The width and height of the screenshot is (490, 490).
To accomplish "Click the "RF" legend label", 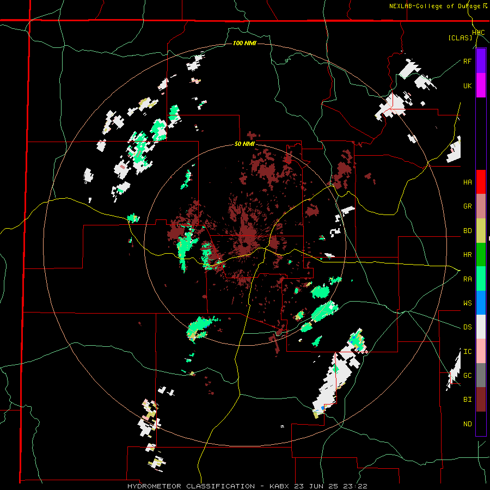I will tap(467, 61).
